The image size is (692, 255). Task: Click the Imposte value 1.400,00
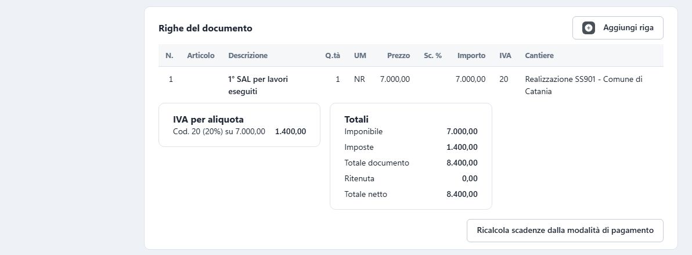[x=462, y=147]
